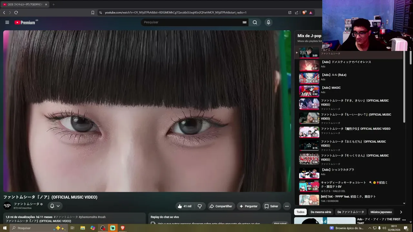Open the Brownie épico do Ja... taskbar item

tap(347, 228)
